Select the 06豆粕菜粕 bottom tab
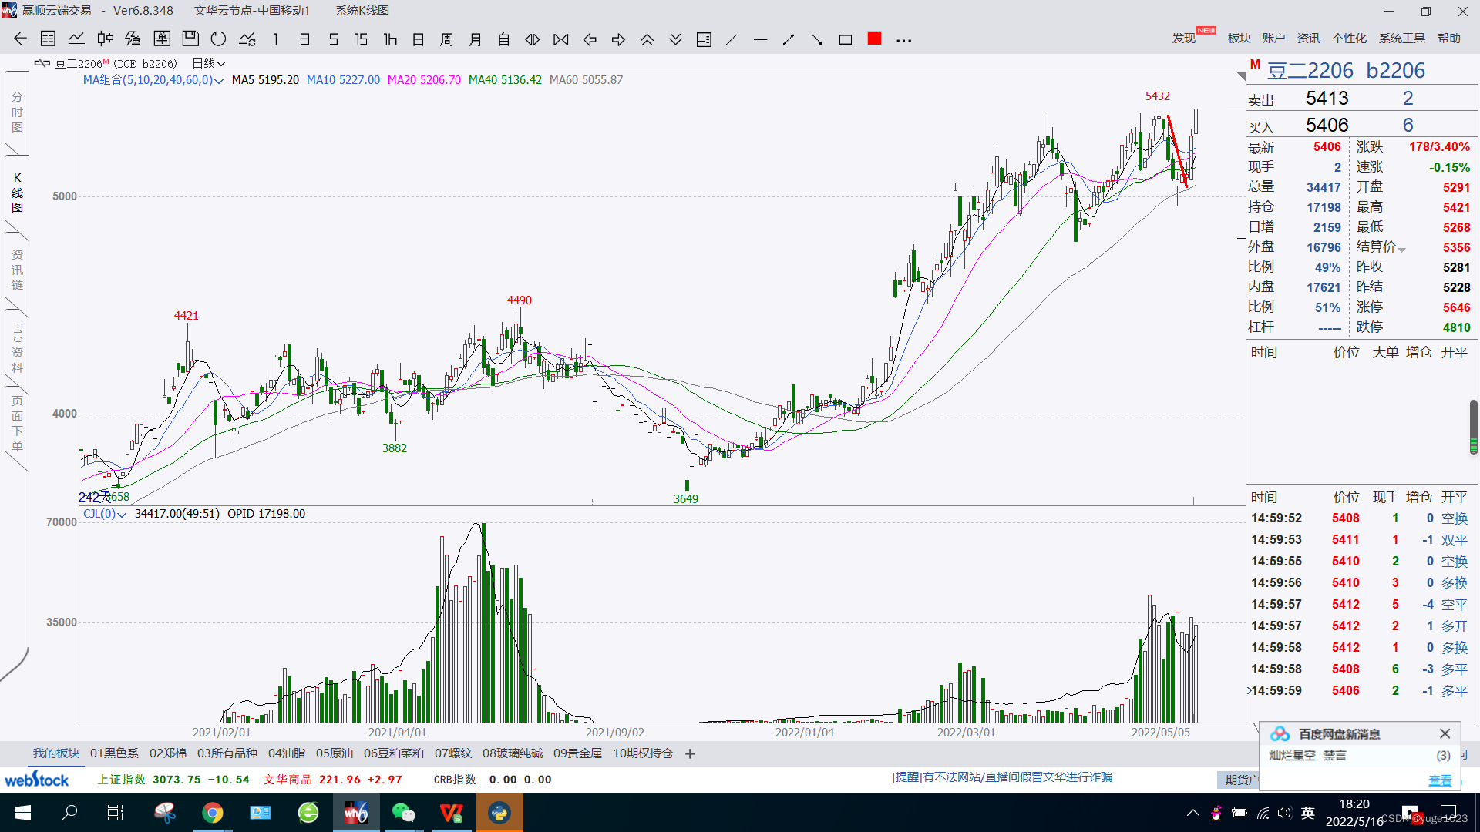Viewport: 1480px width, 832px height. pyautogui.click(x=393, y=753)
